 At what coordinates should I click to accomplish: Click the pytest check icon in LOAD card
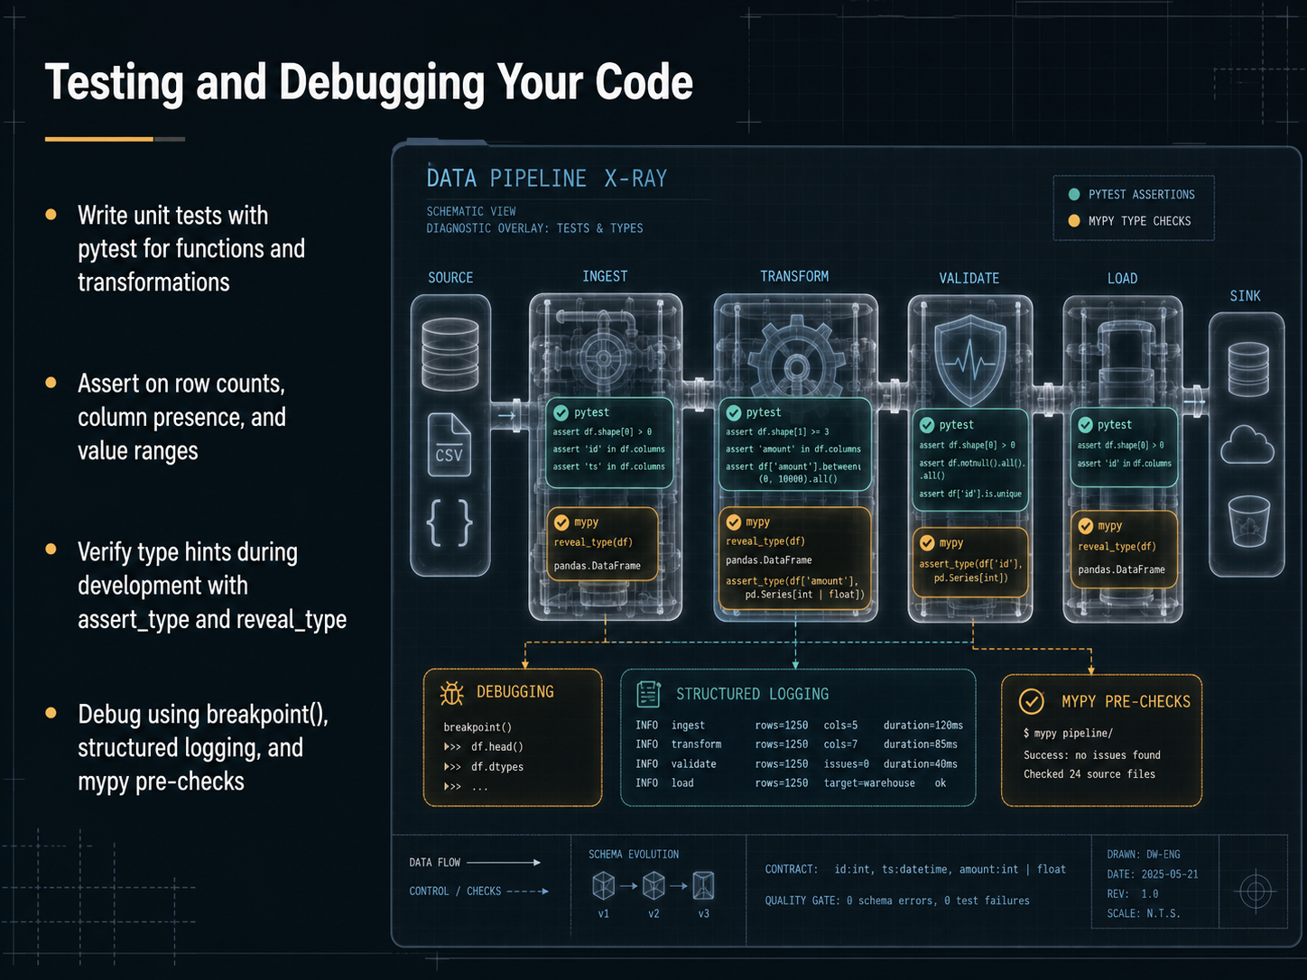pyautogui.click(x=1085, y=424)
